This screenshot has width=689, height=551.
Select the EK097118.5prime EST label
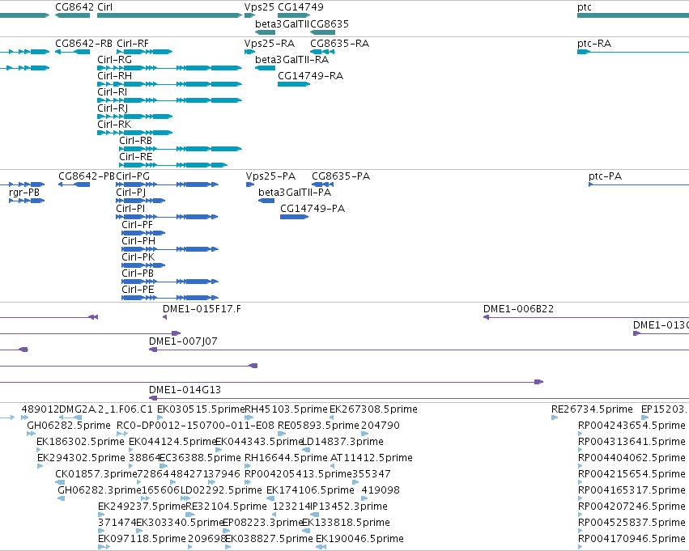142,539
